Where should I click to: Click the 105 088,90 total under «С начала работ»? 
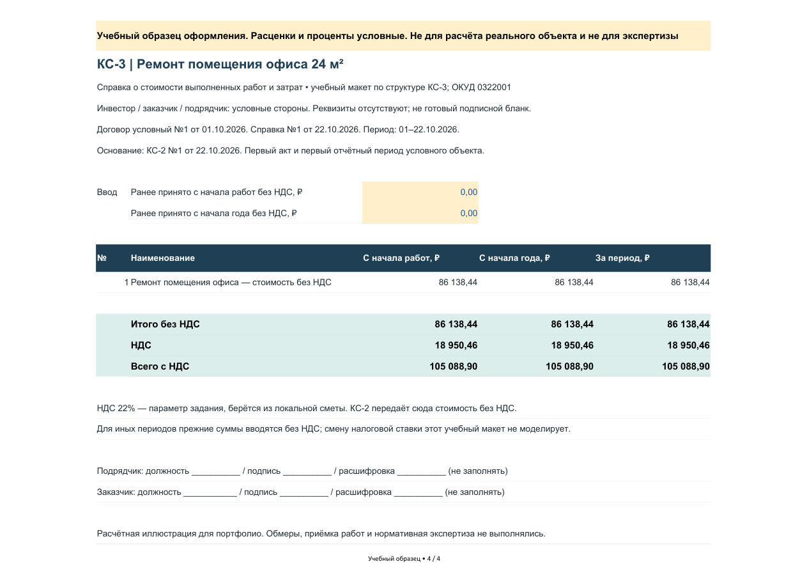[453, 366]
